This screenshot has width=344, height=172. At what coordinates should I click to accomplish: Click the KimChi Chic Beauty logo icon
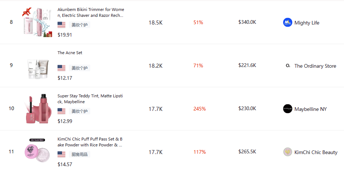pos(288,152)
